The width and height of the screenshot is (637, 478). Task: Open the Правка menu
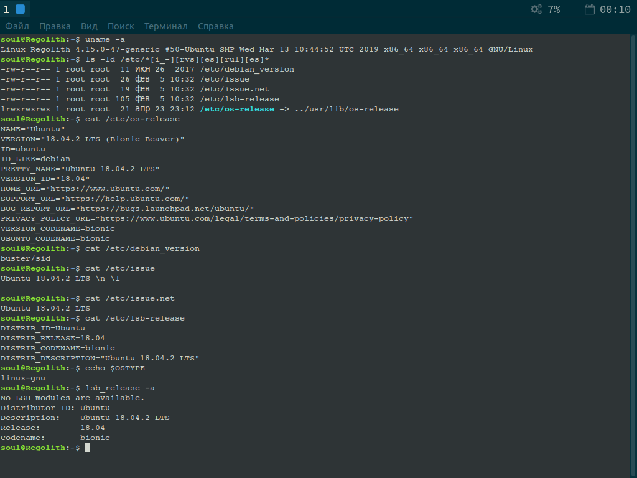[x=55, y=26]
